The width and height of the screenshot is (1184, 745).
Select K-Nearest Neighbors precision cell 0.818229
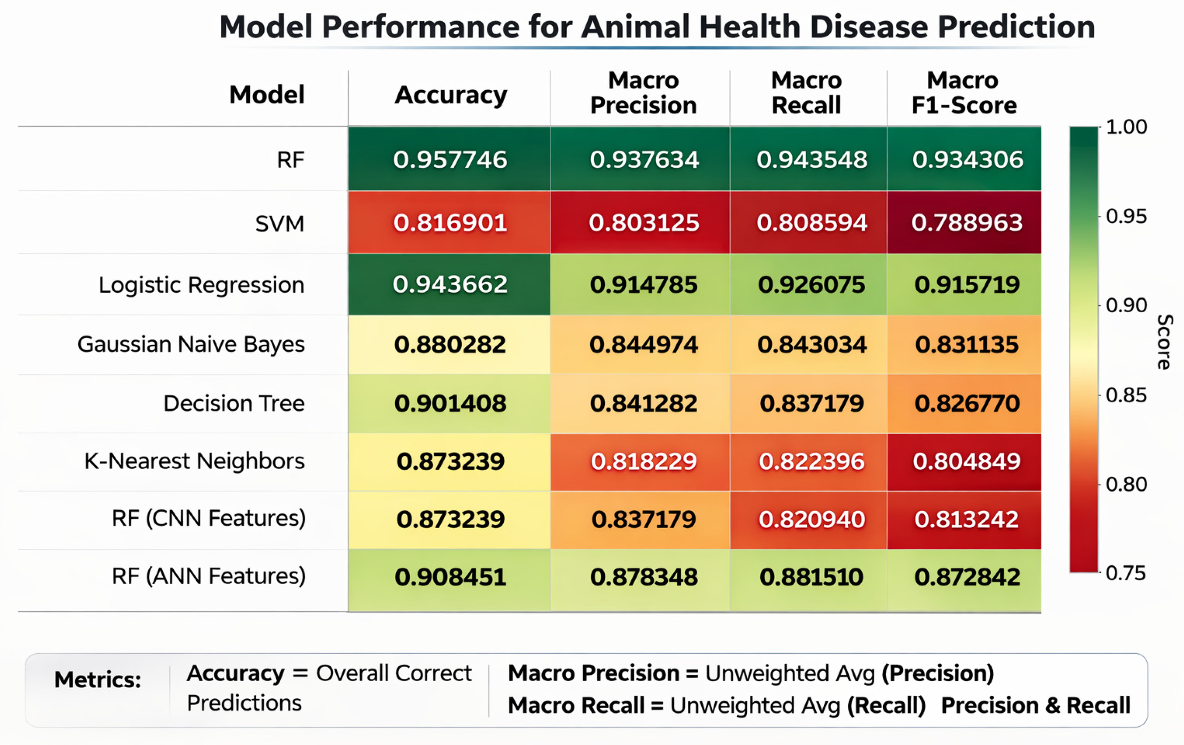[x=643, y=461]
